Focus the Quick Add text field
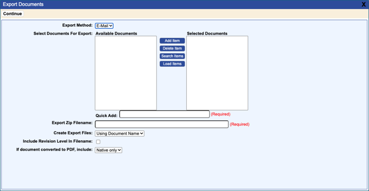 (x=164, y=114)
